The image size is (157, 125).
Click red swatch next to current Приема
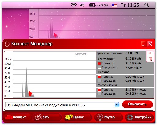[x=99, y=77]
